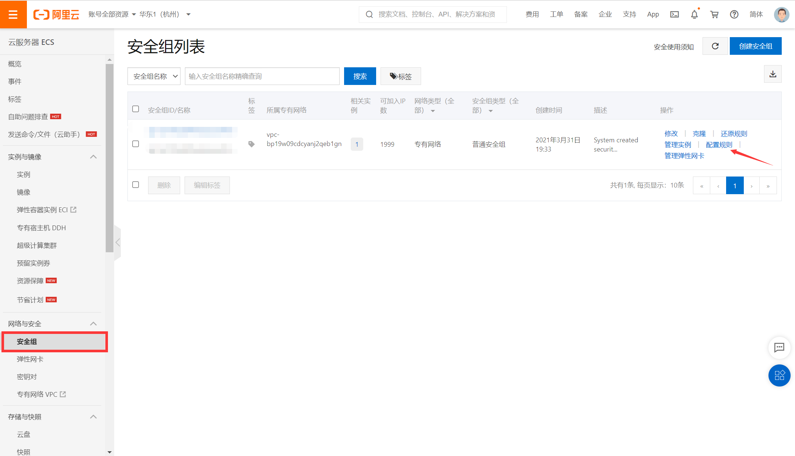Open the chat feedback floating button
Screen dimensions: 795x456
tap(779, 348)
